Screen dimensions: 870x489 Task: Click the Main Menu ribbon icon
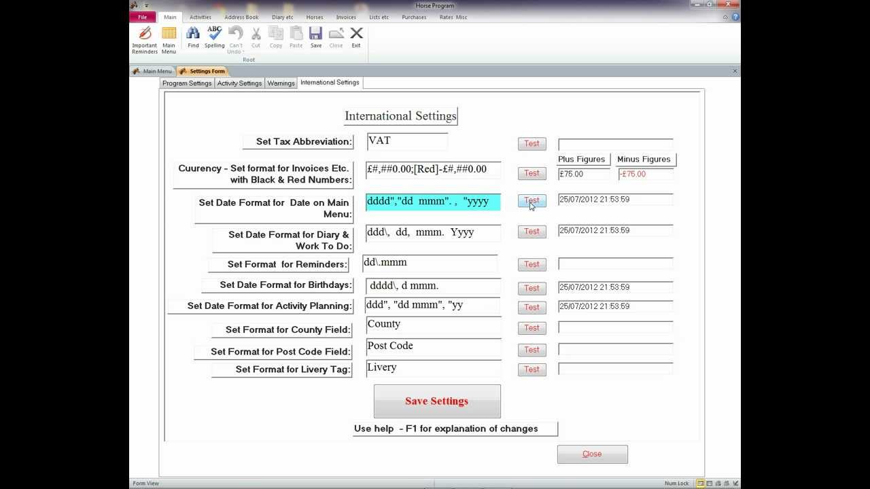click(x=169, y=40)
